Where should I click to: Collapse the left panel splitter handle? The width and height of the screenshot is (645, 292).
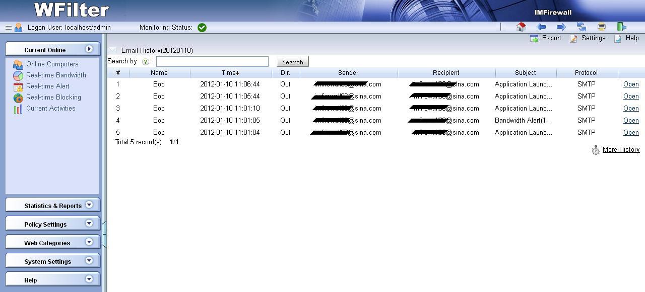point(104,234)
